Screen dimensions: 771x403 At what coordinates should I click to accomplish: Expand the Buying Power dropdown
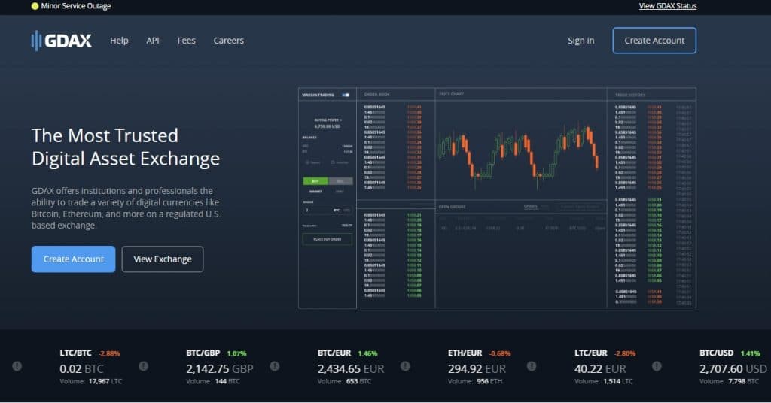(328, 120)
